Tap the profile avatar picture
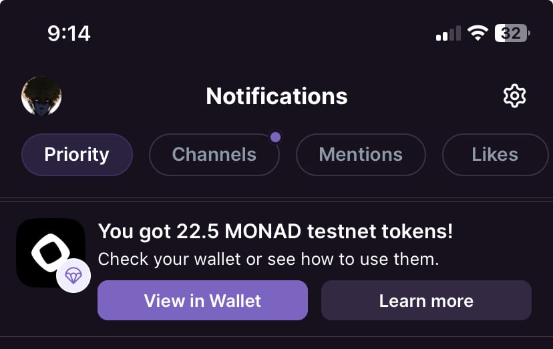Screen dimensions: 553x349 click(x=41, y=96)
